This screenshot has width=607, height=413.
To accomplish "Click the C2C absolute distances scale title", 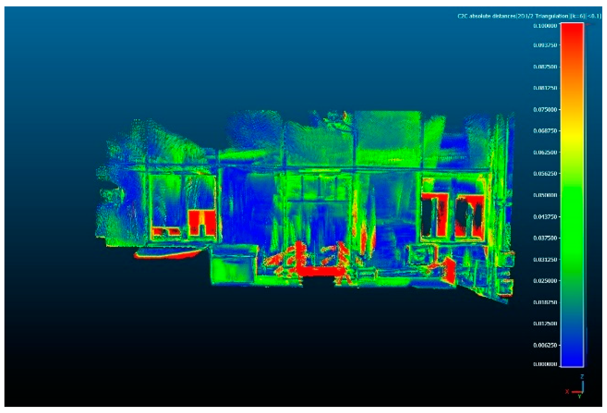I will 529,16.
